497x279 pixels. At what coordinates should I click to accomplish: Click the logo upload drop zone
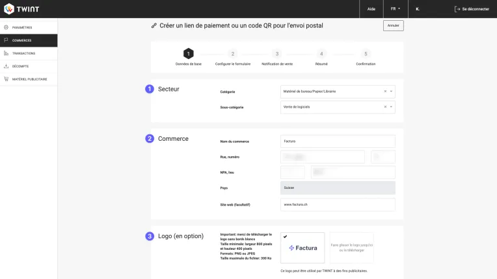click(351, 248)
